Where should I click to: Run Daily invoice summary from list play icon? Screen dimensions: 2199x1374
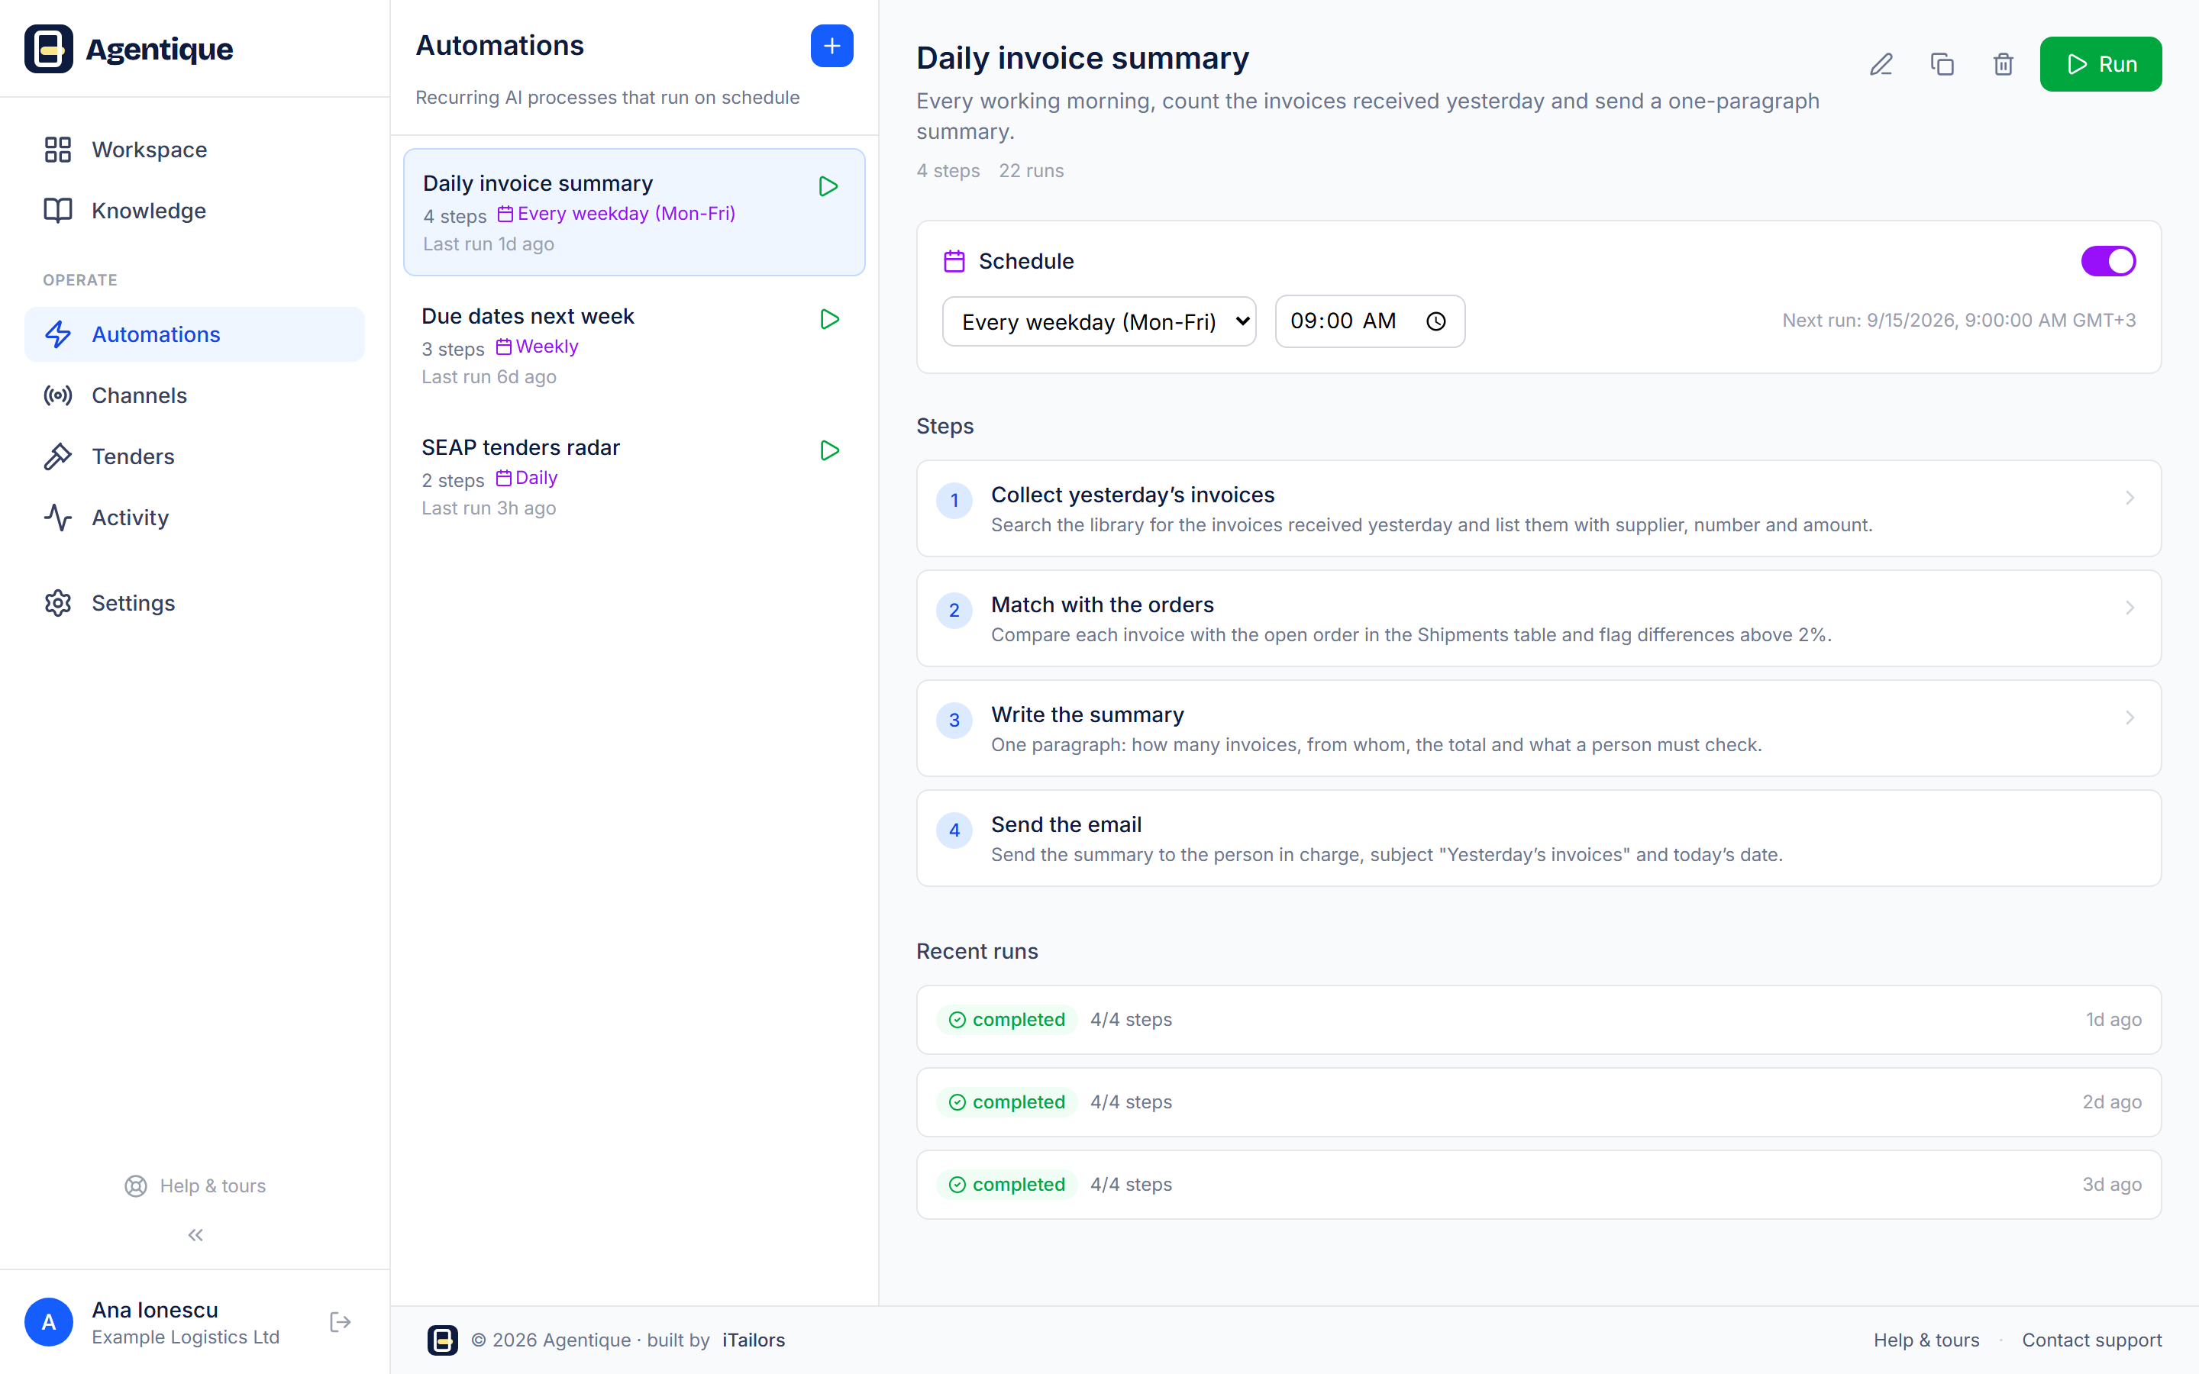coord(828,186)
